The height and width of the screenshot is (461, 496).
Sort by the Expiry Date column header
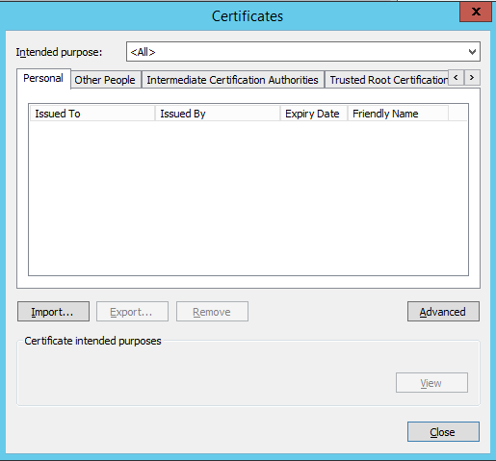tap(314, 114)
